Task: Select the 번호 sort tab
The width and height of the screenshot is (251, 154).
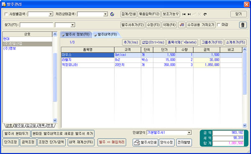Action: click(51, 125)
